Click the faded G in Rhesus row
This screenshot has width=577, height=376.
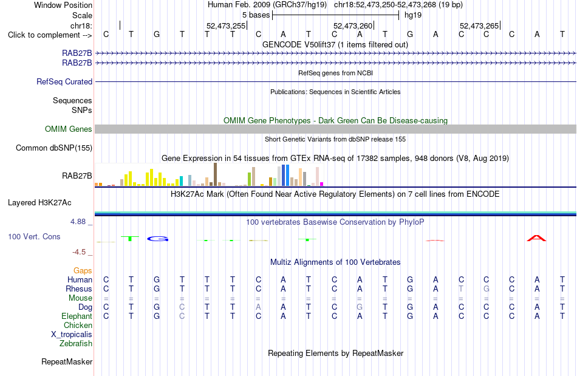(x=486, y=289)
